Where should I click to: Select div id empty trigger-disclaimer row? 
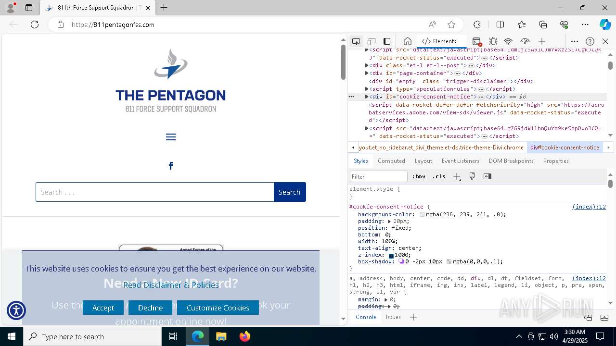pos(451,81)
